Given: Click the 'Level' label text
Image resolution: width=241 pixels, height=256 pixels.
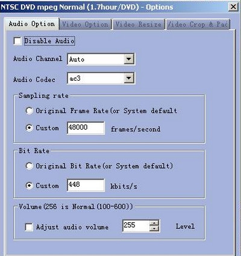Looking at the screenshot, I should (x=185, y=226).
